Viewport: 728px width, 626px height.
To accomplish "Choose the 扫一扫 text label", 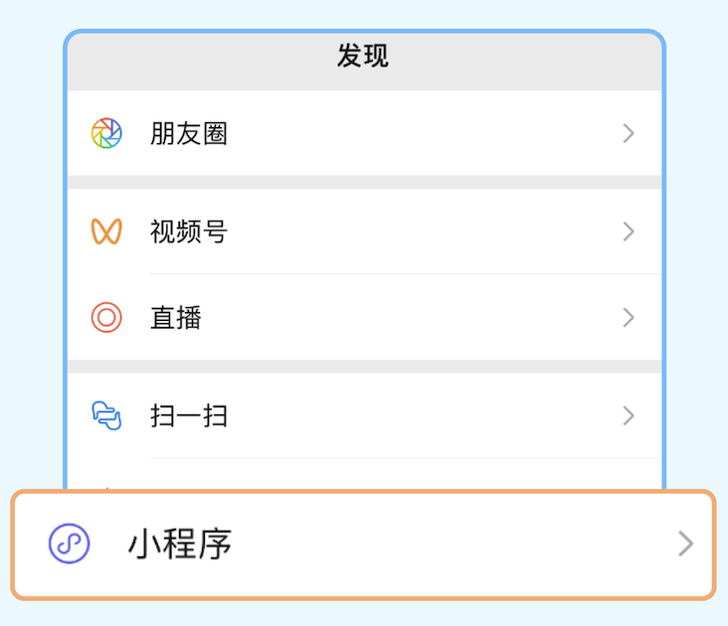I will coord(189,415).
